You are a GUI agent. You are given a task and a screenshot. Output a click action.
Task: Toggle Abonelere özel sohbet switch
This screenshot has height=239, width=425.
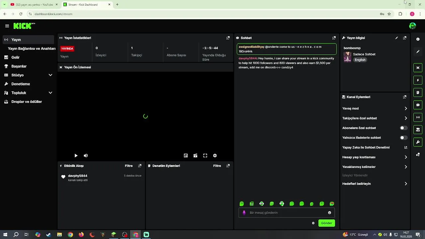click(403, 128)
